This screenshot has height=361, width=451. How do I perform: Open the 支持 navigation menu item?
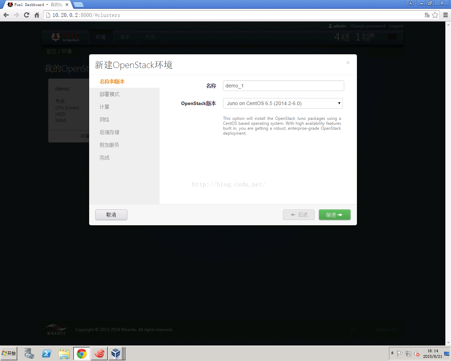tap(150, 37)
